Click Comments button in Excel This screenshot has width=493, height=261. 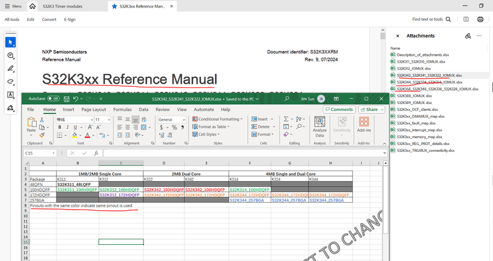click(339, 109)
